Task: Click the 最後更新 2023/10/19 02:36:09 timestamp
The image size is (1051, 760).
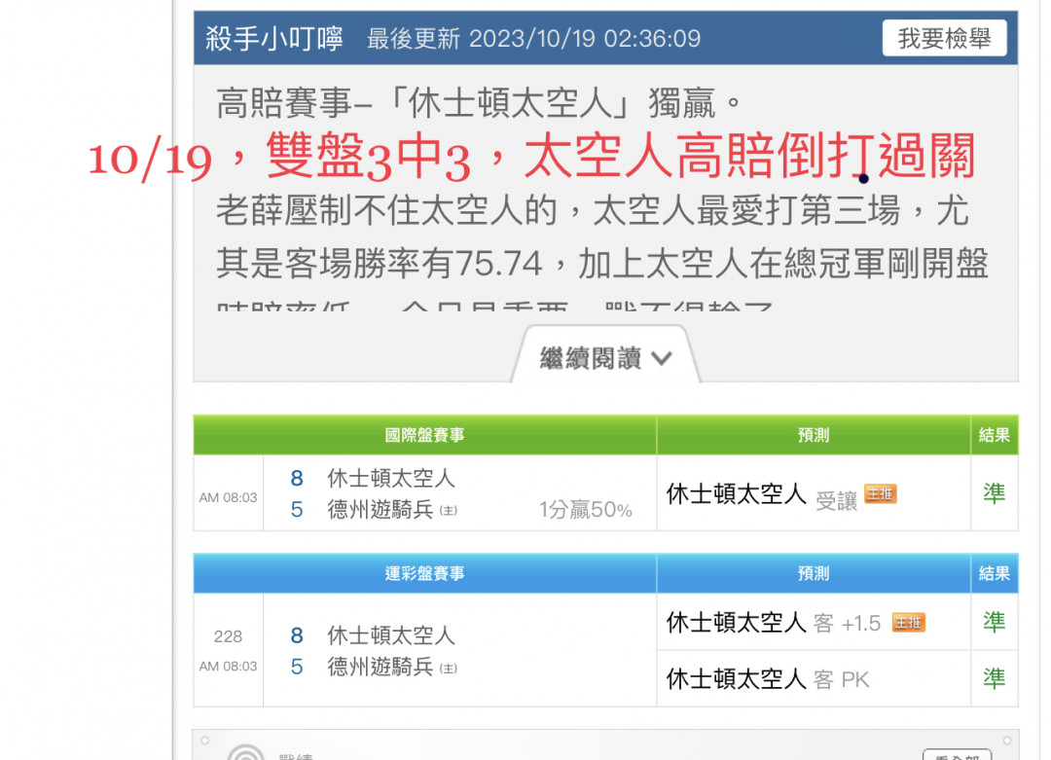Action: [533, 39]
